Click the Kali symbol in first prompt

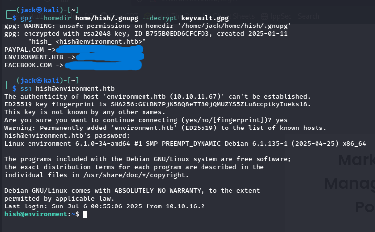click(x=39, y=10)
